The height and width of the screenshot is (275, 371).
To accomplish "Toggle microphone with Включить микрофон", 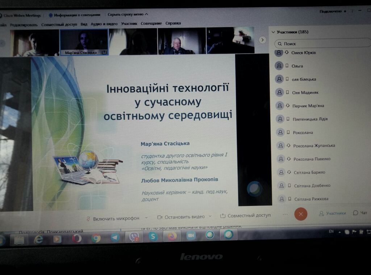I will (x=113, y=218).
